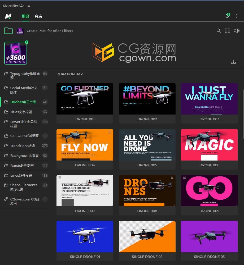Screen dimensions: 244x265
Task: Select DRONE 007 preset thumbnail
Action: [85, 190]
